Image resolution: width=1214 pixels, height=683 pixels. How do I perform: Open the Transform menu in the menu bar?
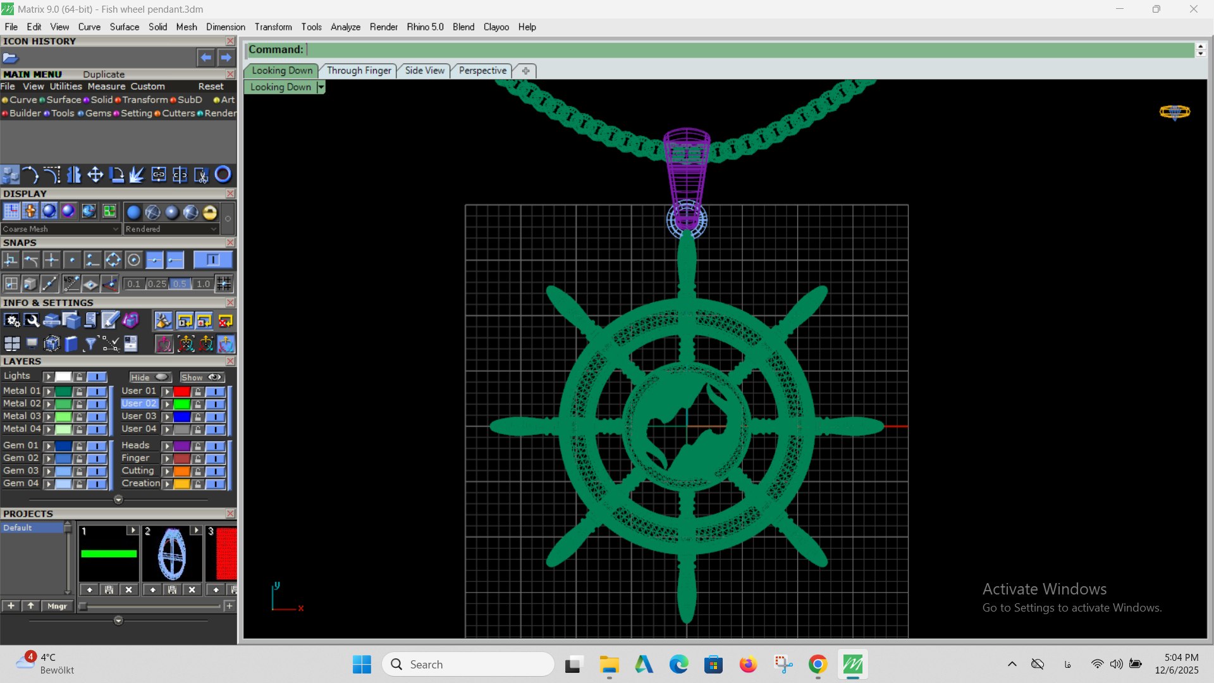tap(273, 27)
